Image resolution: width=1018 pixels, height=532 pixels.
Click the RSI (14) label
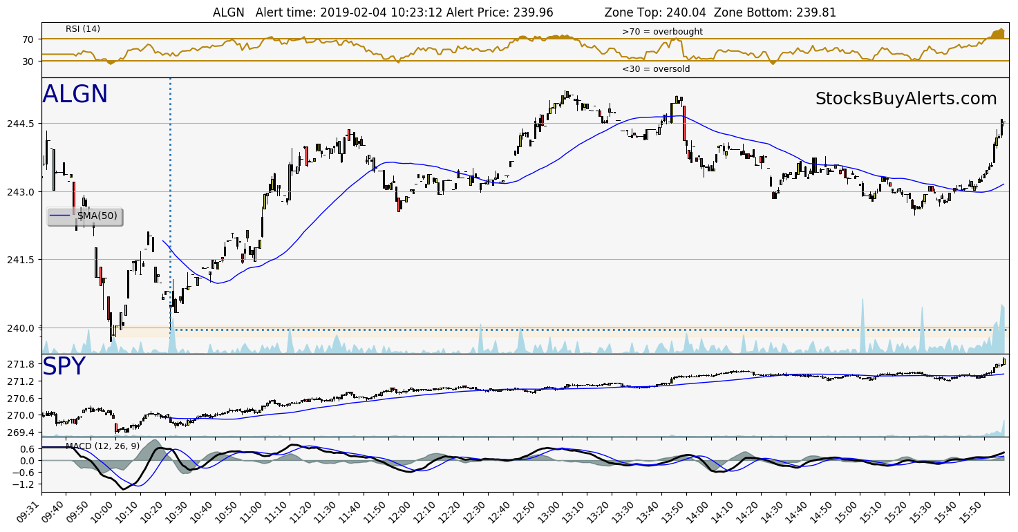tap(83, 29)
